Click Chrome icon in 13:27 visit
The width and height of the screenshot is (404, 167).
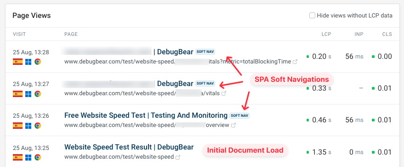(38, 94)
